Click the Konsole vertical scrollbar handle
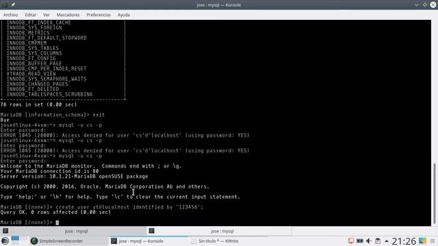 pyautogui.click(x=435, y=193)
